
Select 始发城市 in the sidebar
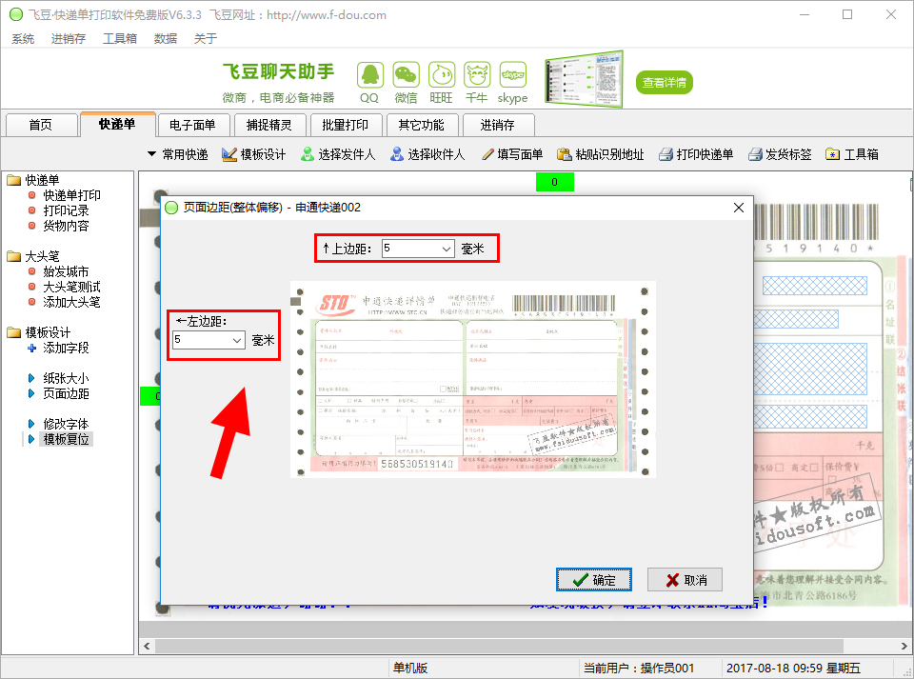(x=66, y=271)
